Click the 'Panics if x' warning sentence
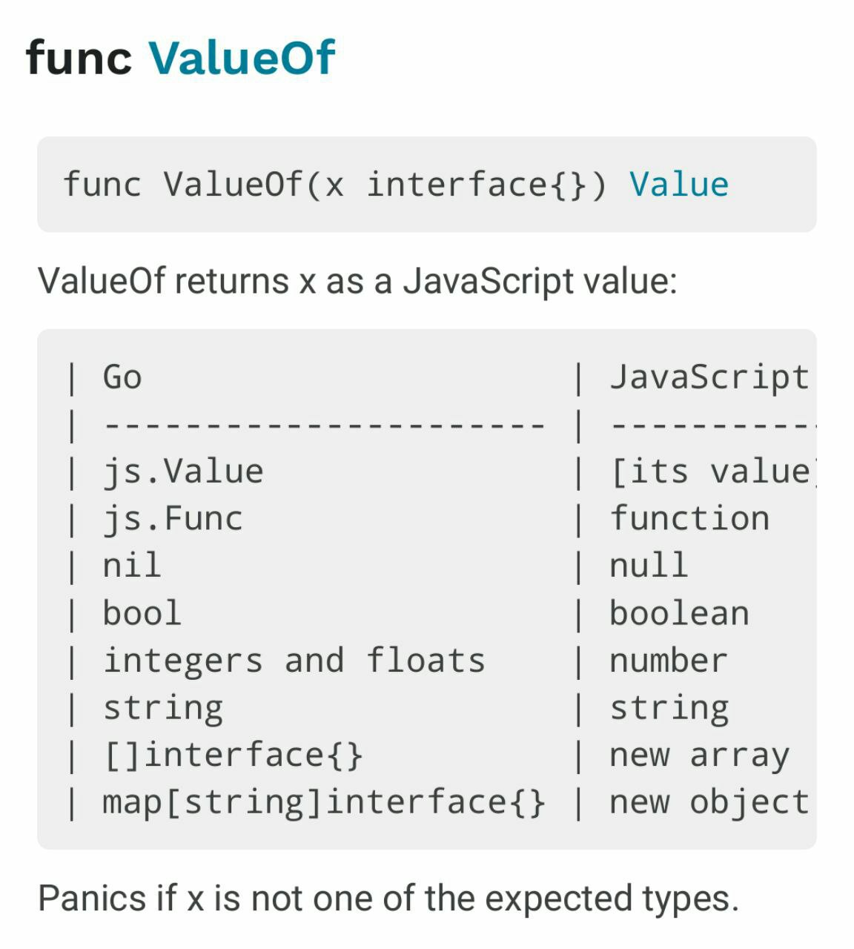Viewport: 854px width, 949px height. coord(388,899)
